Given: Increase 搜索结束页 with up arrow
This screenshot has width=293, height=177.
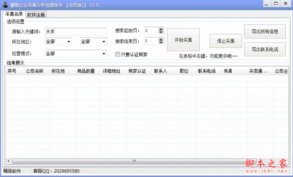Looking at the screenshot, I should point(161,39).
